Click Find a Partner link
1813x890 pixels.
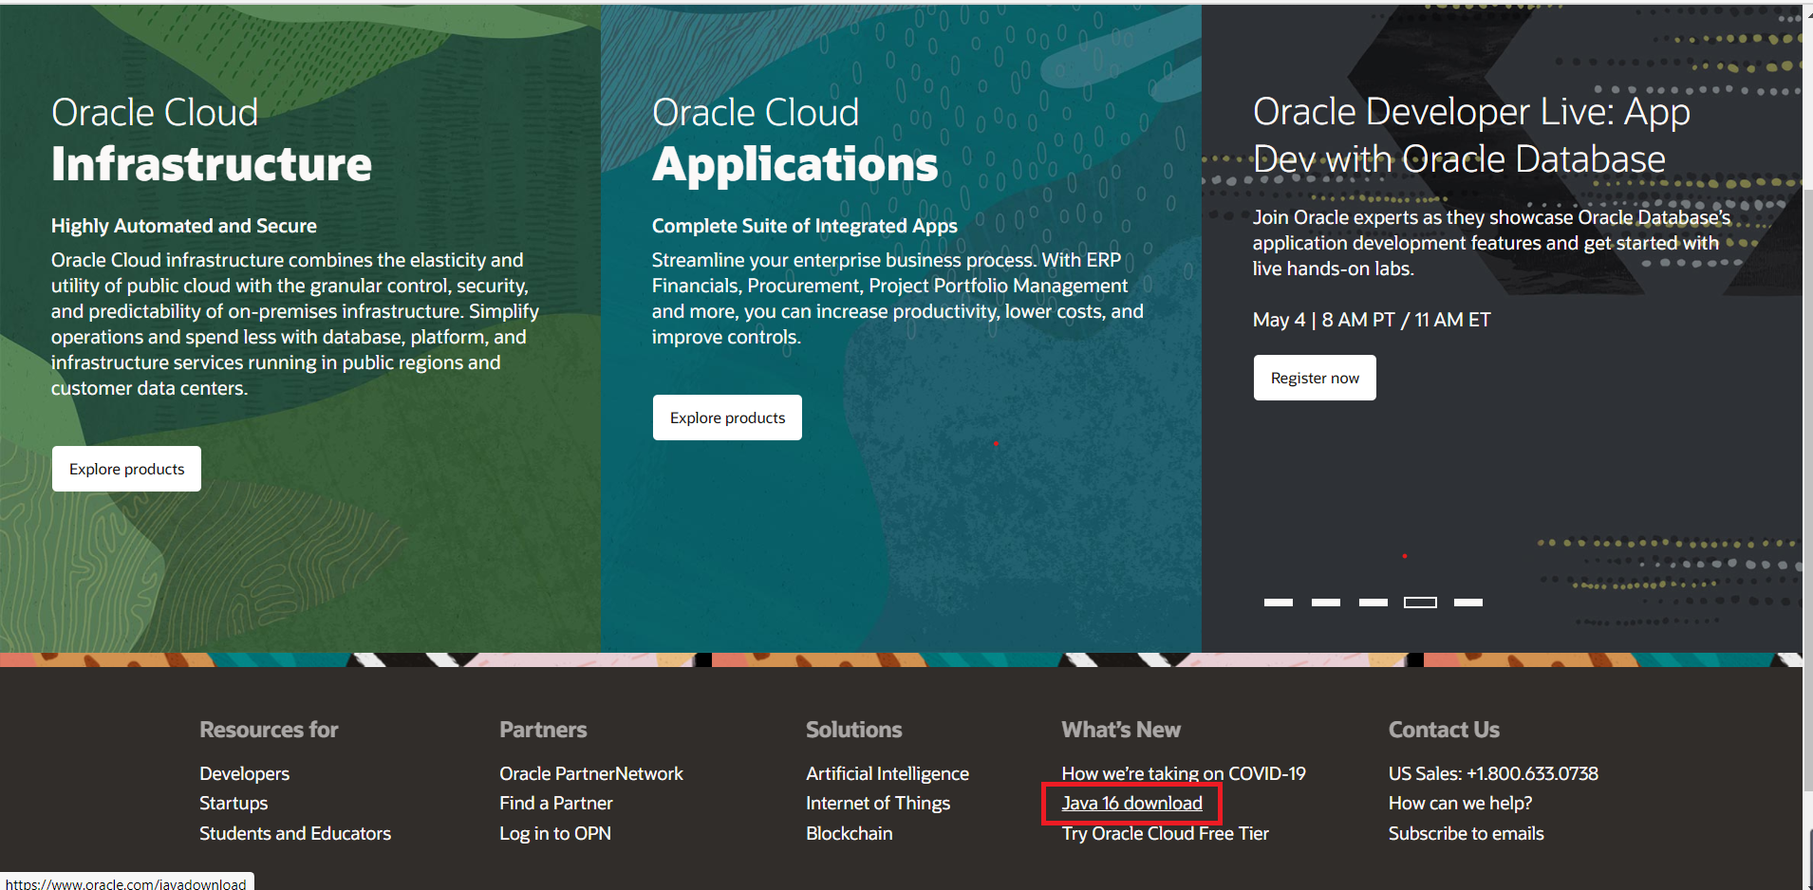[556, 803]
